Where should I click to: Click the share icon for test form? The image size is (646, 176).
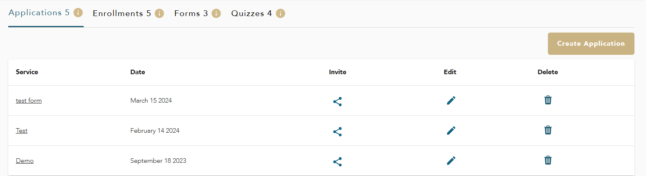click(x=337, y=102)
